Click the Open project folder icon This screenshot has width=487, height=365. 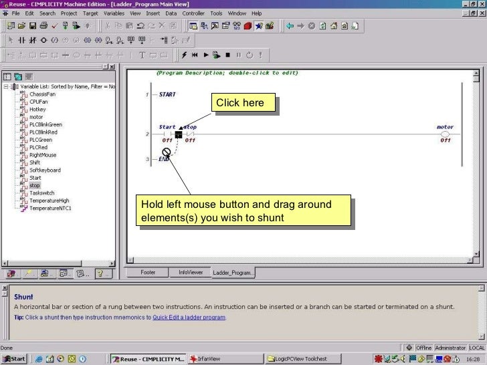(x=21, y=26)
